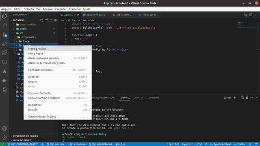Click New Folder icon in FRONTEND header

[x=46, y=20]
